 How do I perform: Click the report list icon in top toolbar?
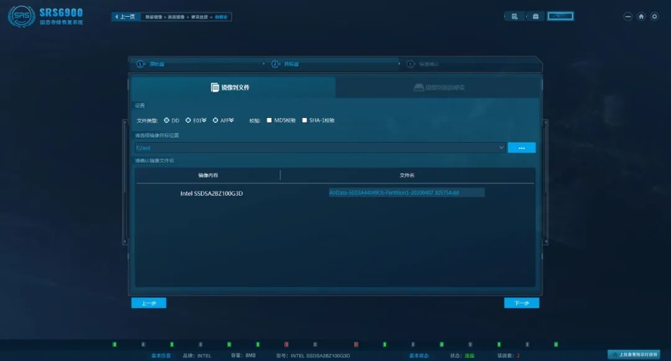[x=514, y=16]
